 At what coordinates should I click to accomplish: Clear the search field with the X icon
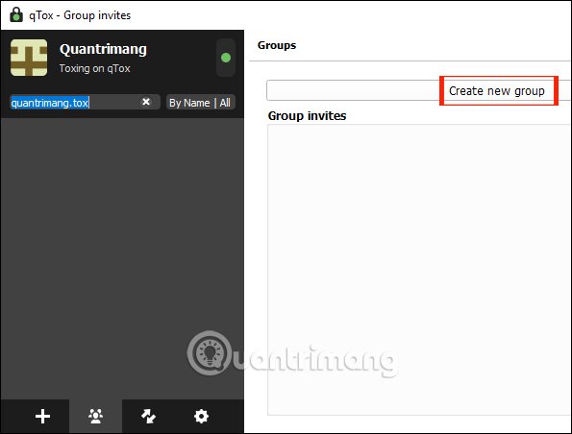click(x=146, y=102)
